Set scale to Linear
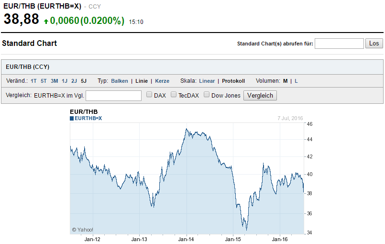 point(207,81)
